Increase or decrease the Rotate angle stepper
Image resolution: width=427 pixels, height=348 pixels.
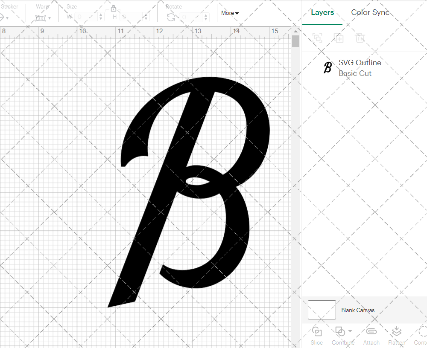click(206, 17)
